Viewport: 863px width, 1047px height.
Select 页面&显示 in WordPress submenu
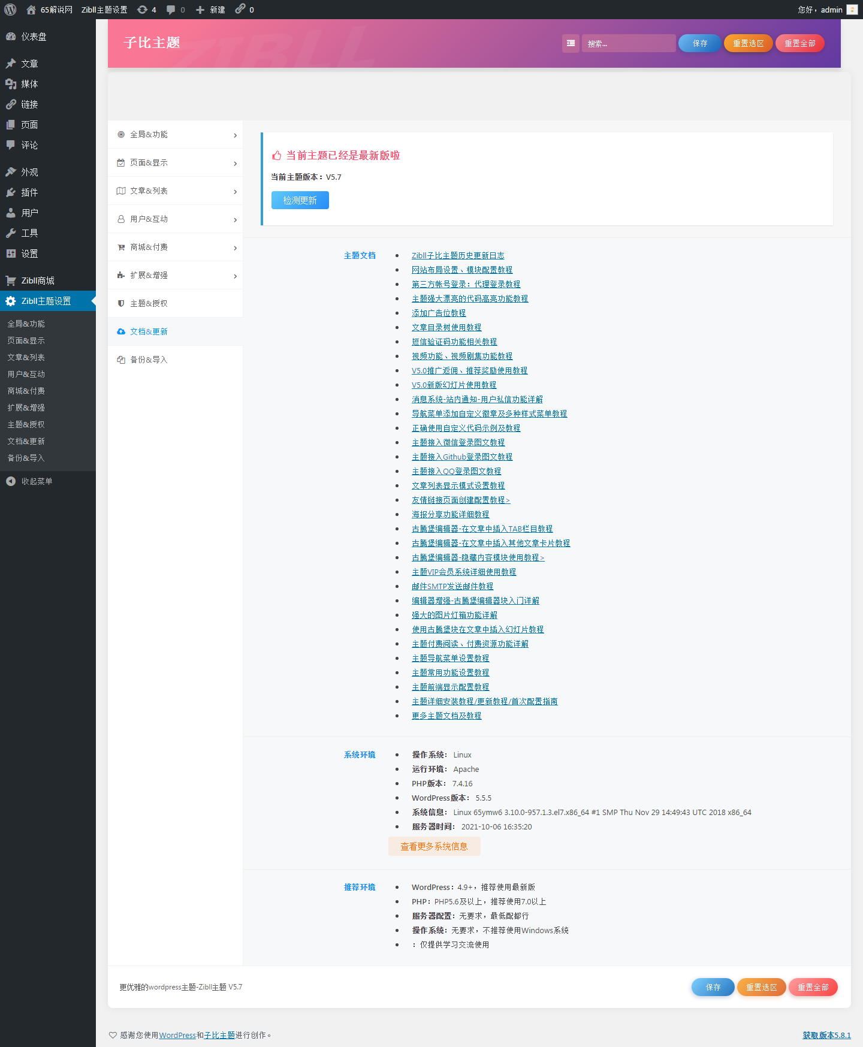[x=26, y=340]
